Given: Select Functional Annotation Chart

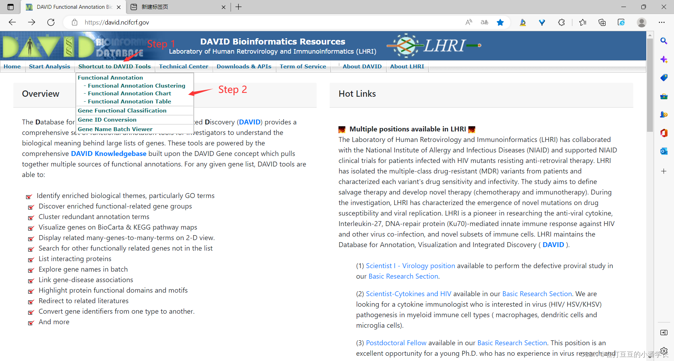Looking at the screenshot, I should coord(130,93).
